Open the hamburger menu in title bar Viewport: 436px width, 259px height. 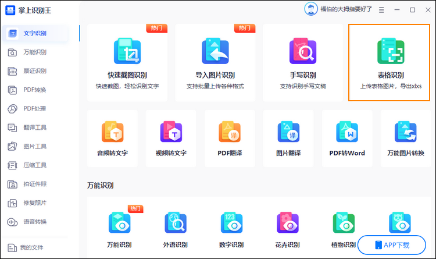(381, 10)
